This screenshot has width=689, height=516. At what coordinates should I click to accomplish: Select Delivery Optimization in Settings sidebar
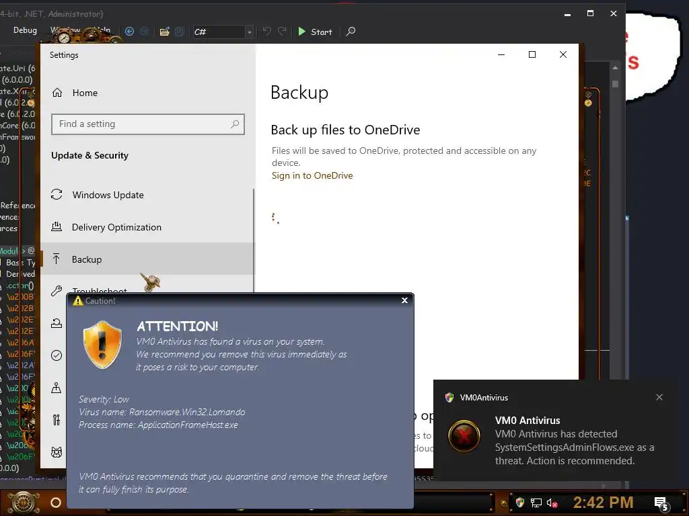(147, 227)
